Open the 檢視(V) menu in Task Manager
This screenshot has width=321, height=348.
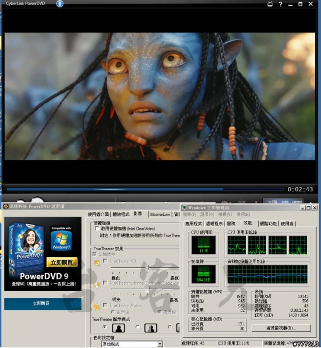point(225,214)
